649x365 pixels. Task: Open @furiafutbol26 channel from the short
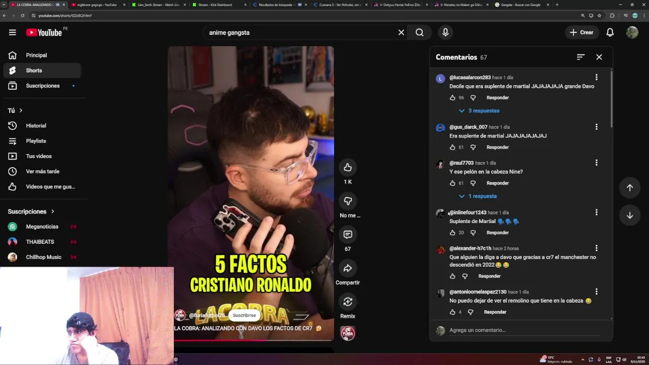point(207,315)
